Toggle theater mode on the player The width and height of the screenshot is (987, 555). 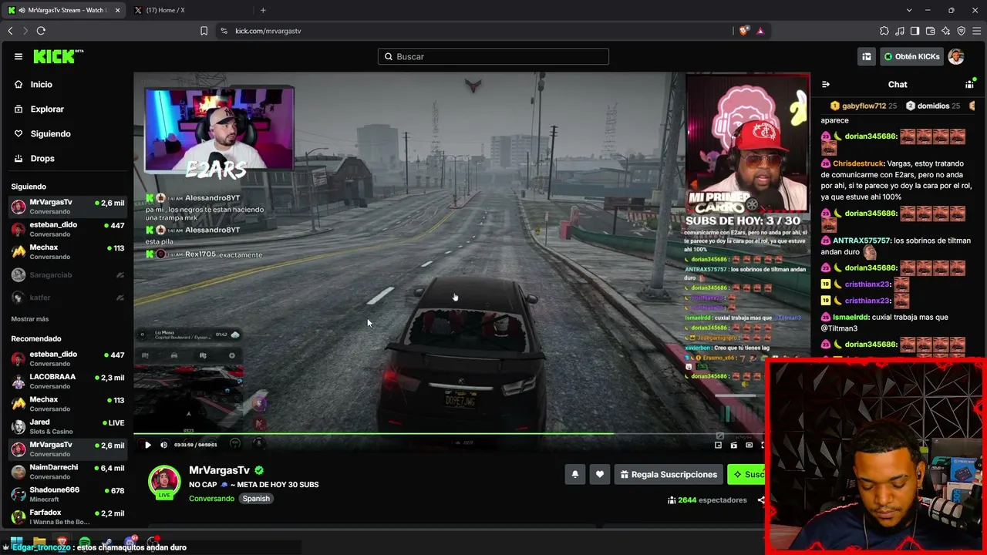pos(749,445)
